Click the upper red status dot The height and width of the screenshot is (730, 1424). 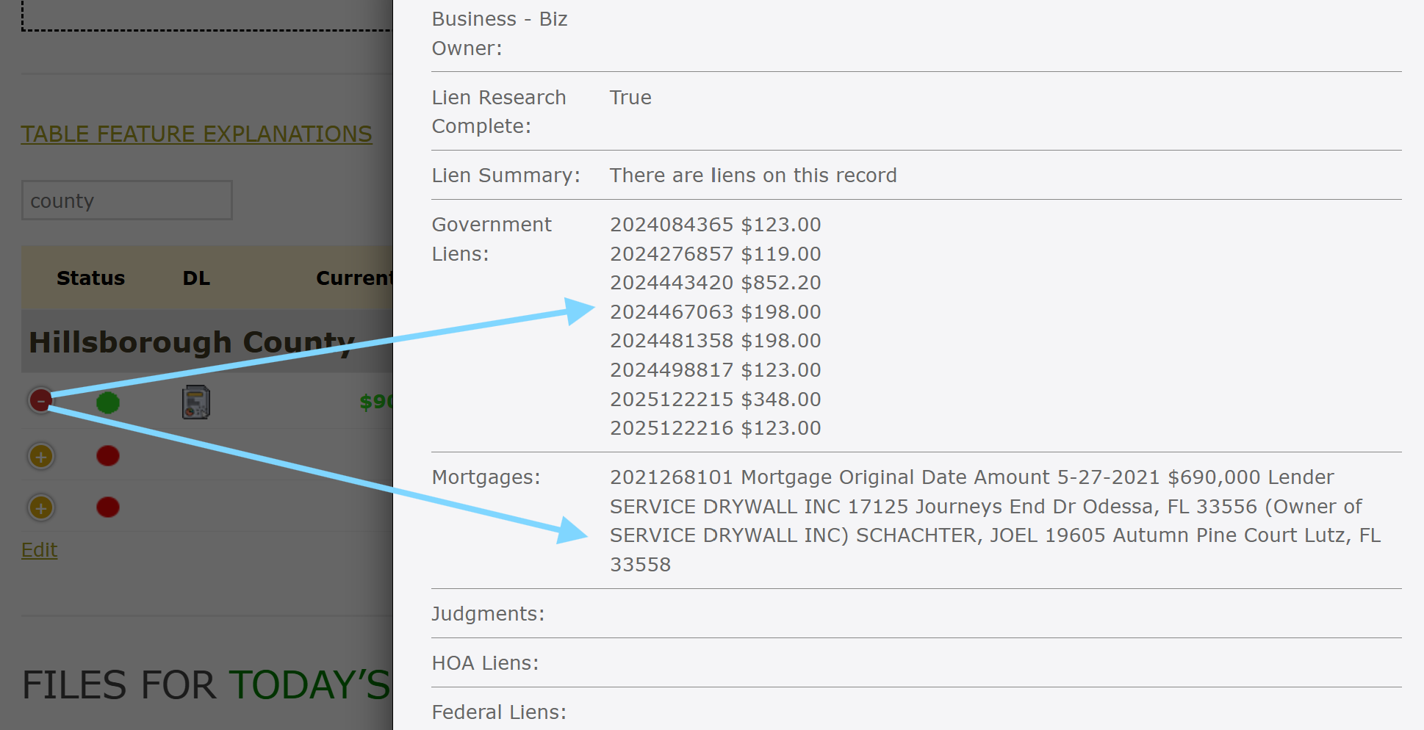[x=108, y=456]
